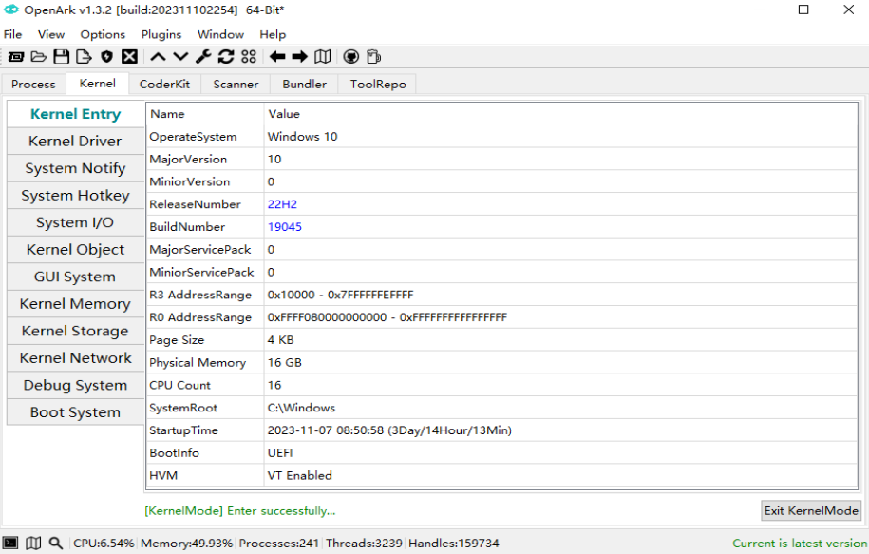Open the console icon in status bar
The image size is (869, 554).
click(x=12, y=544)
